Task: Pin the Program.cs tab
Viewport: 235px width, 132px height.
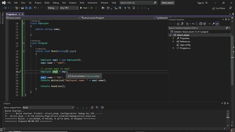Action: [x=19, y=14]
